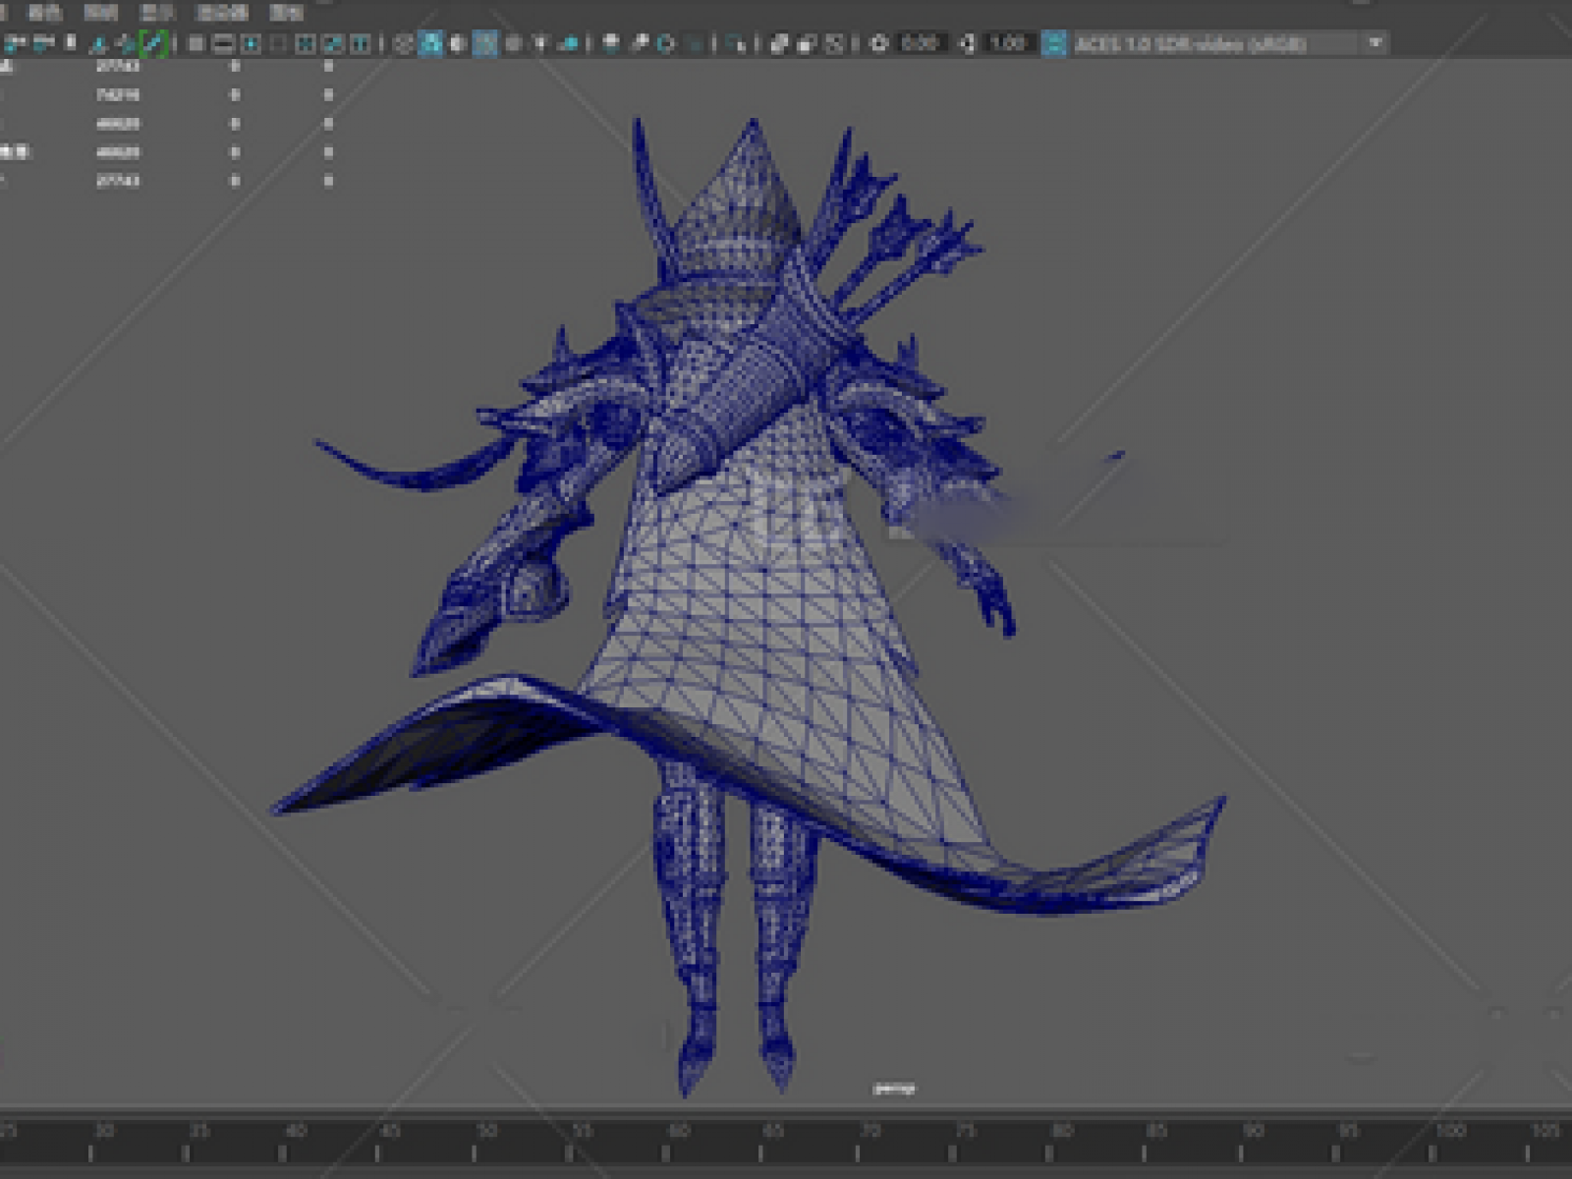Open the Shading panel menu
Screen dimensions: 1572x1179
click(x=44, y=12)
